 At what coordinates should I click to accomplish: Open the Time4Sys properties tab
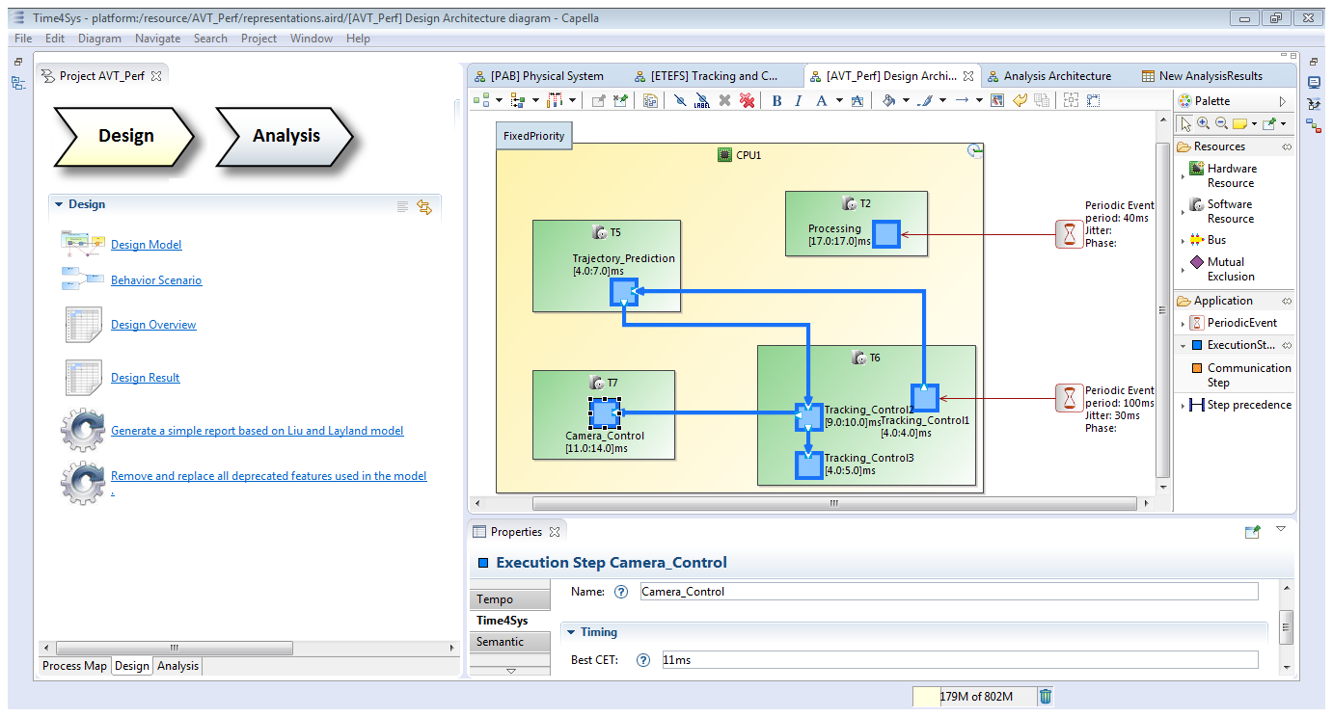point(503,621)
